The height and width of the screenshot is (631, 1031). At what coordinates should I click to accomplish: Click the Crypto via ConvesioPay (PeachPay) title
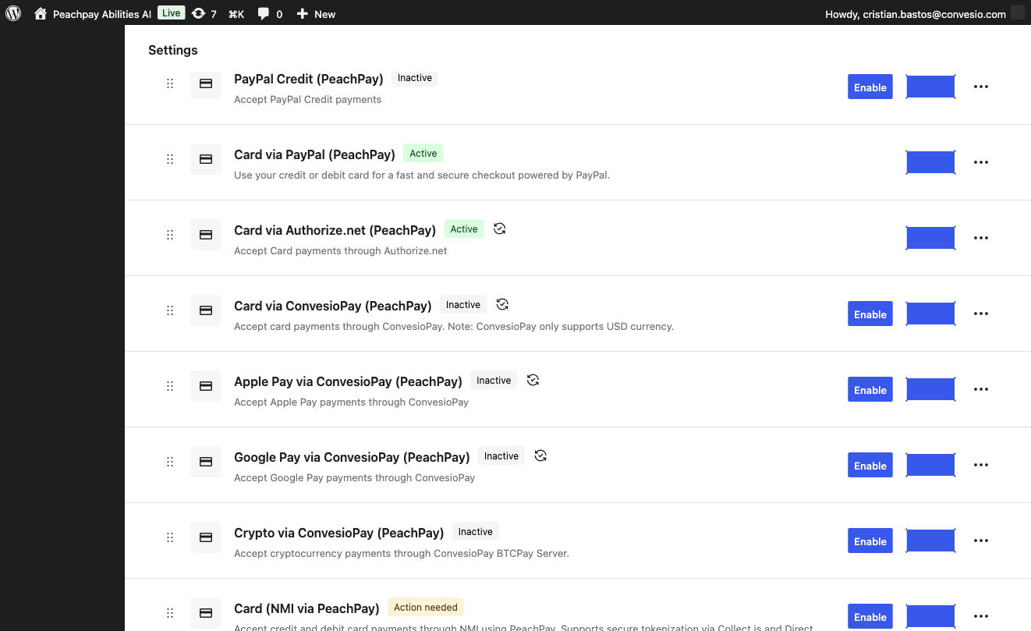pos(339,533)
